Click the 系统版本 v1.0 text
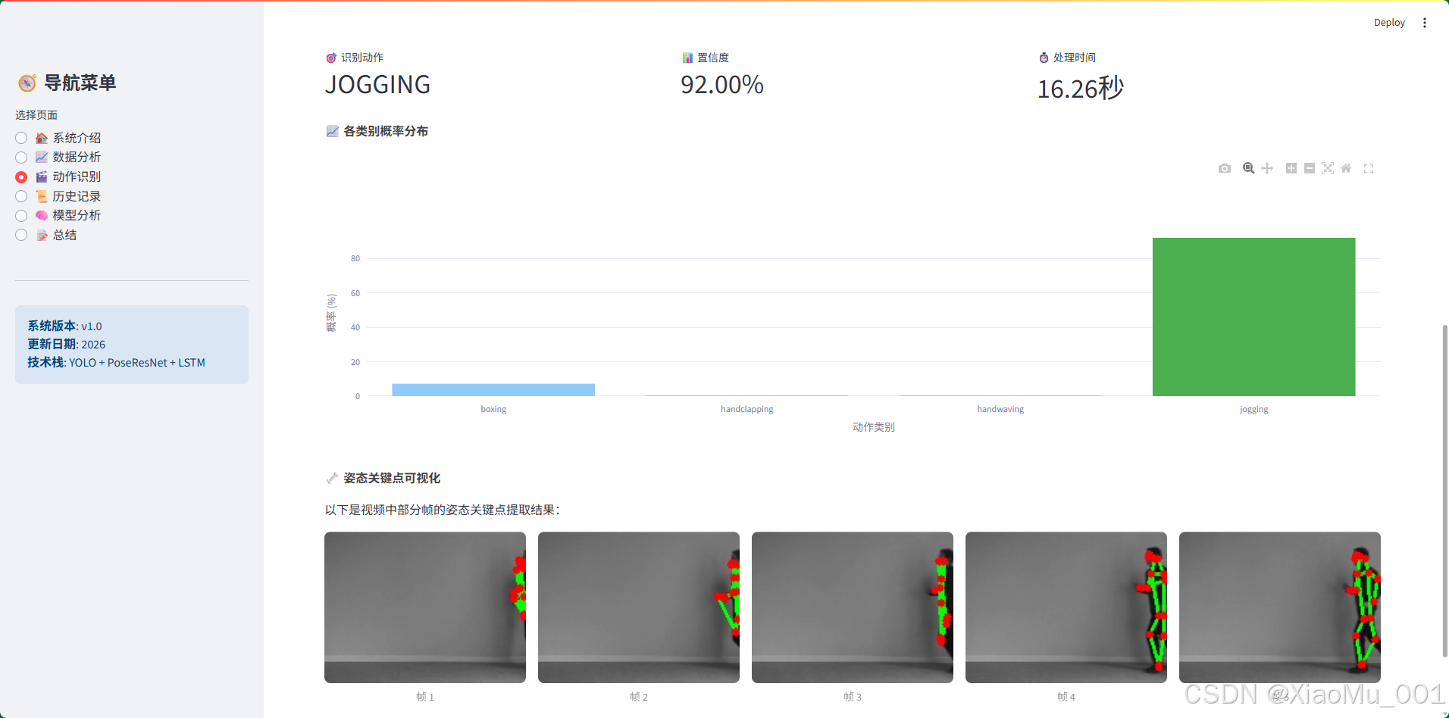Screen dimensions: 1449x718 click(64, 326)
